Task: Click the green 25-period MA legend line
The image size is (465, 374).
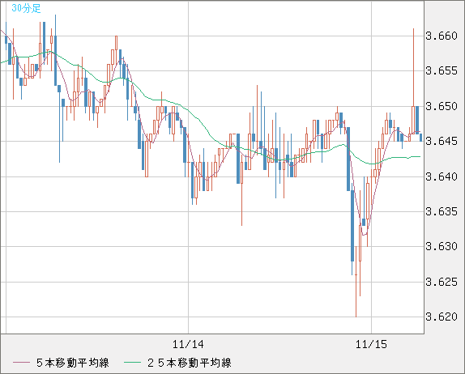Action: pos(133,363)
